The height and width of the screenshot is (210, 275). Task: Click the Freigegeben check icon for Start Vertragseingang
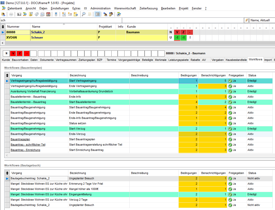click(230, 81)
